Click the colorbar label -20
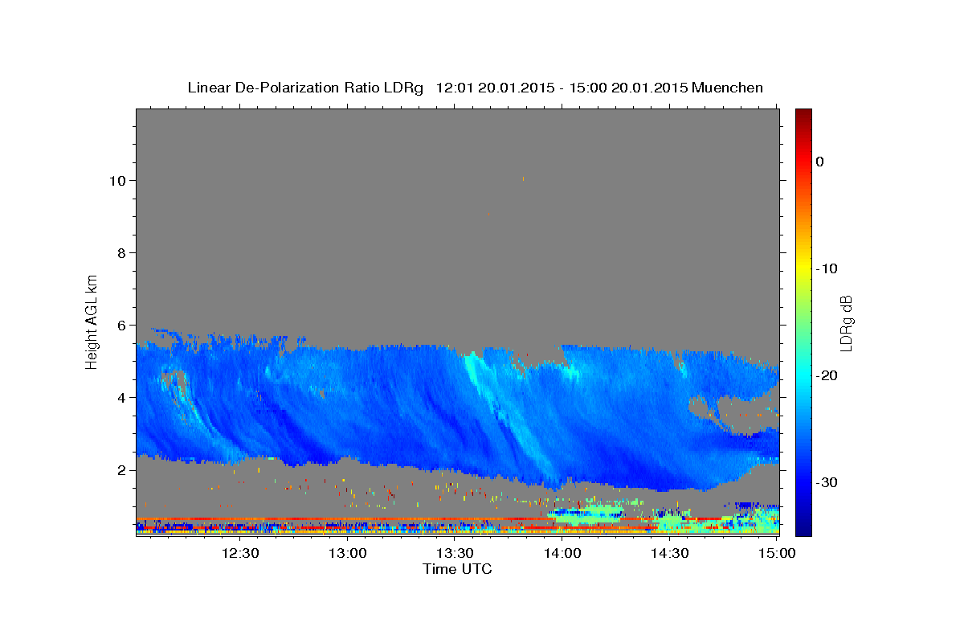 pos(827,375)
